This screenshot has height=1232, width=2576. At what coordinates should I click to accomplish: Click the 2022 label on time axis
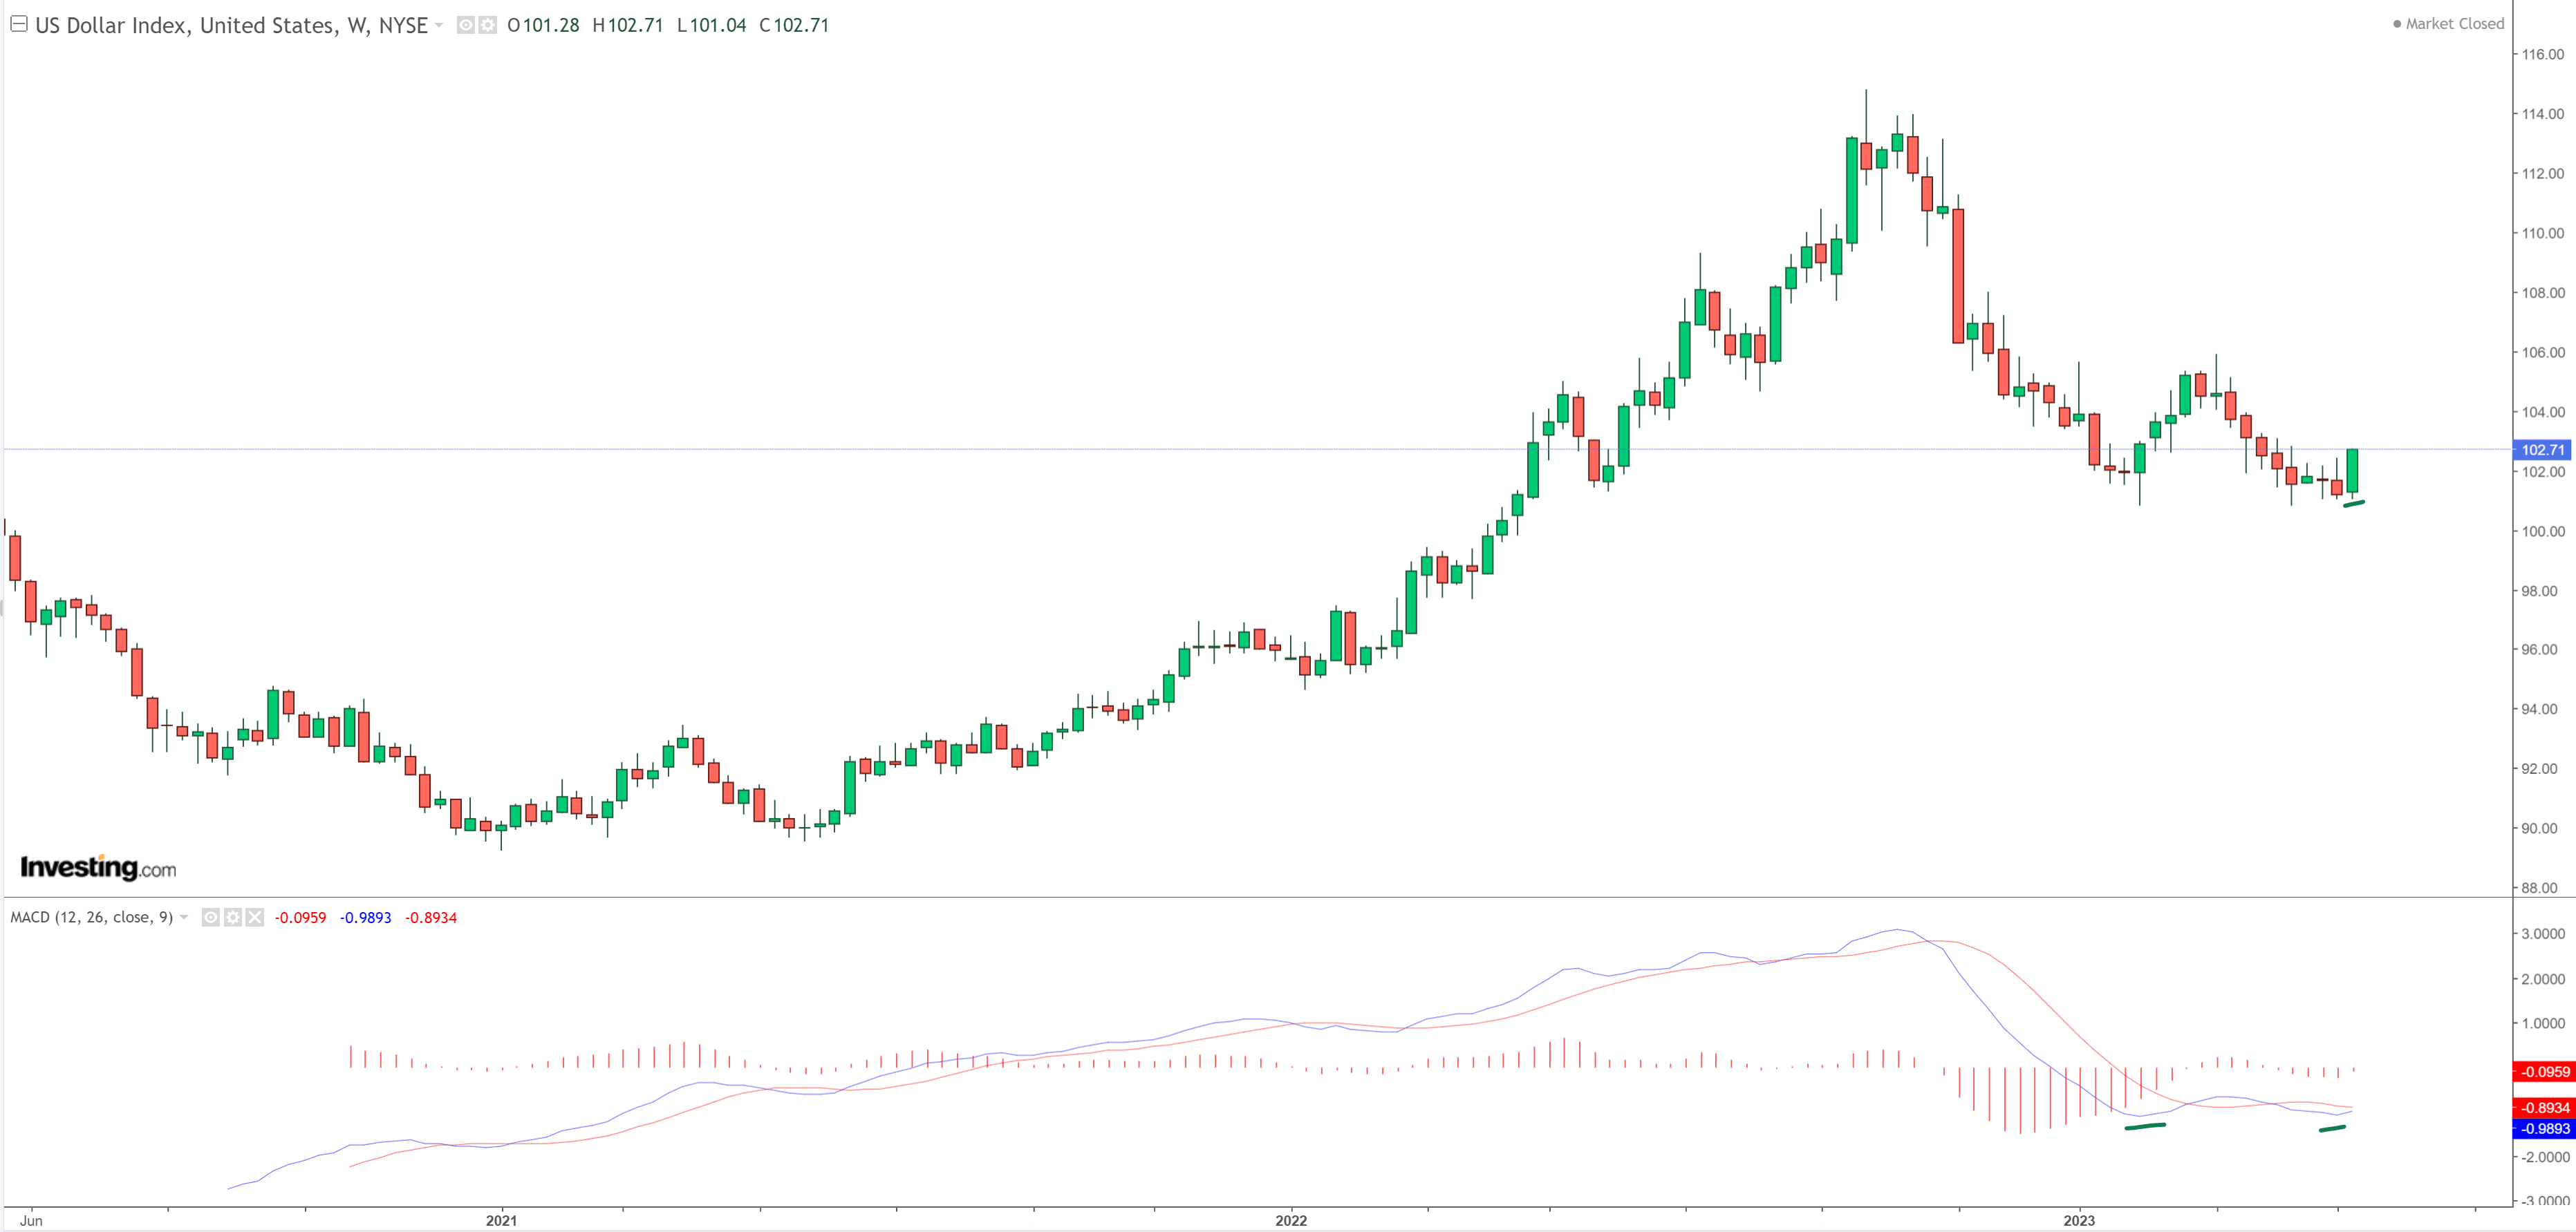(1291, 1220)
